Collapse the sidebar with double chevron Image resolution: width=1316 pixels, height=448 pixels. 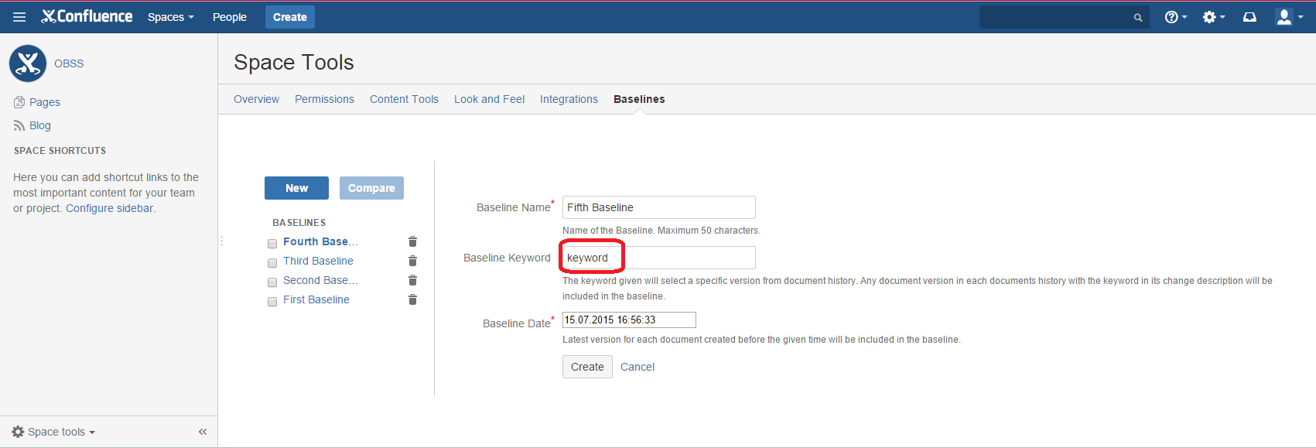point(203,432)
